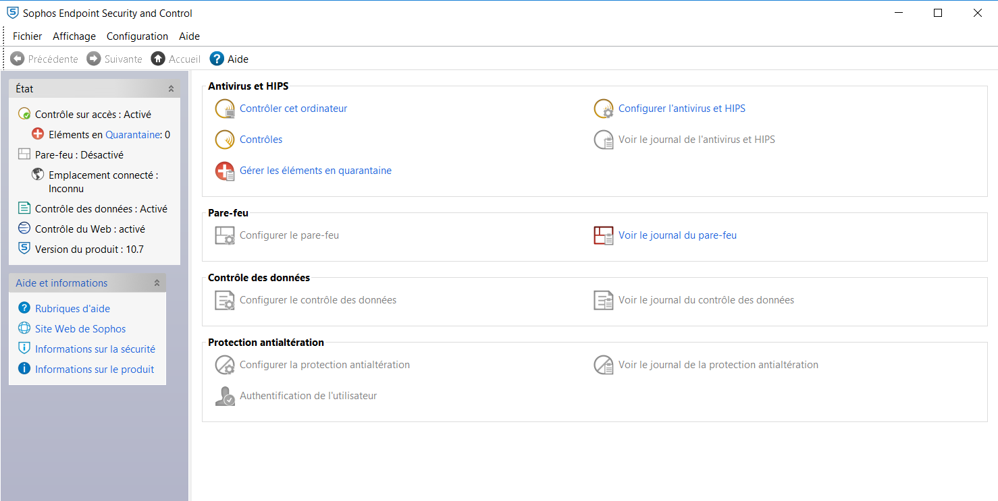Screen dimensions: 998x501
Task: Maximize the Sophos window
Action: point(938,13)
